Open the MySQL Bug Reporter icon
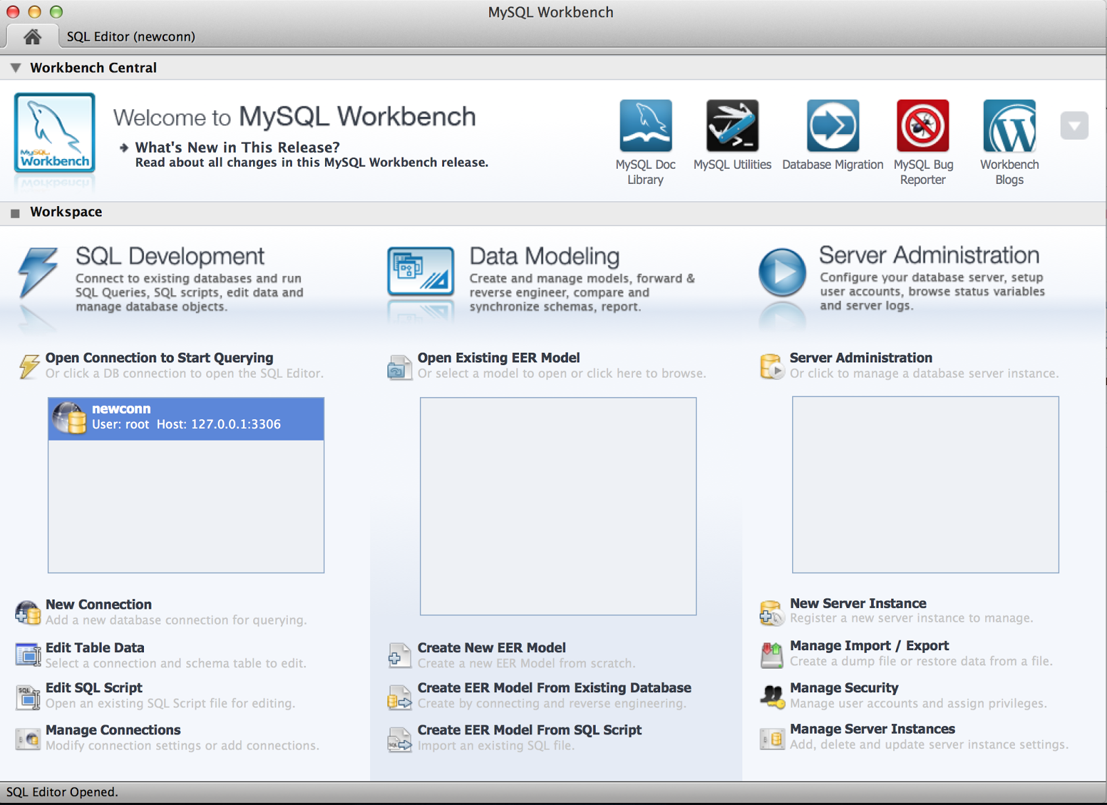 click(923, 126)
